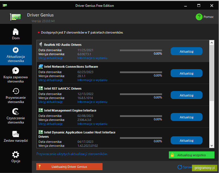Viewport: 219px width, 173px height.
Task: Click the Intel Dynamic Application Loader icon
Action: pos(41,132)
